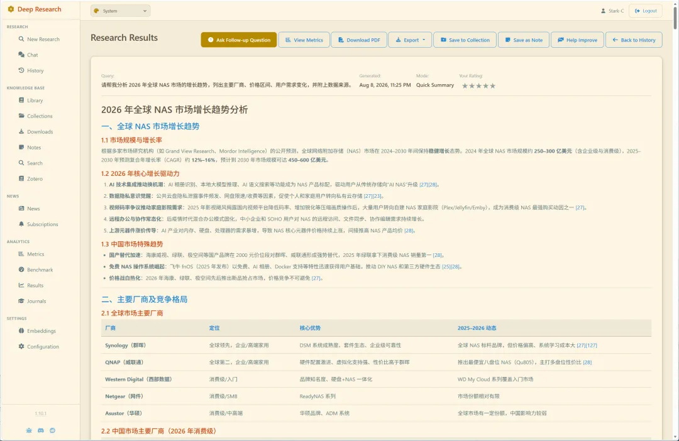Open the analytics Results page
The width and height of the screenshot is (679, 441).
[x=31, y=285]
